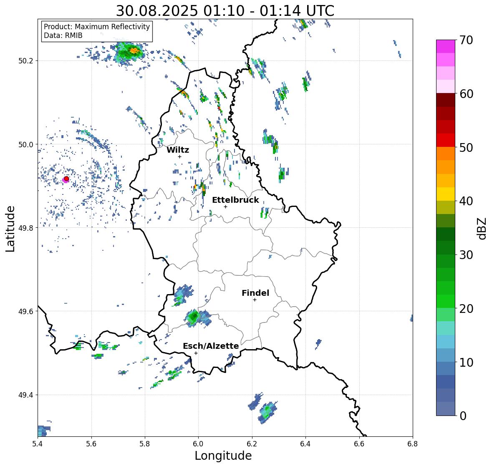Click the latitude tick label 49.8
492x466 pixels.
click(26, 228)
